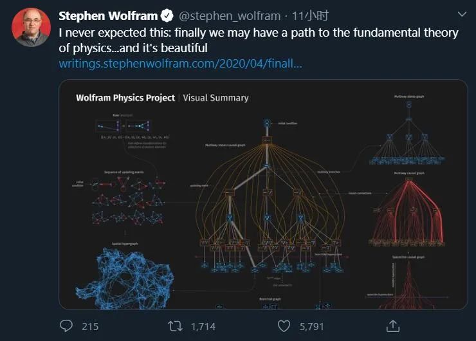The width and height of the screenshot is (476, 341).
Task: Click the blue verified badge
Action: point(165,15)
